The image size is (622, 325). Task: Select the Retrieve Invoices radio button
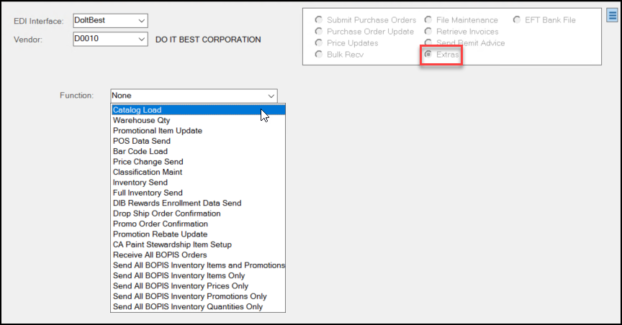click(429, 32)
